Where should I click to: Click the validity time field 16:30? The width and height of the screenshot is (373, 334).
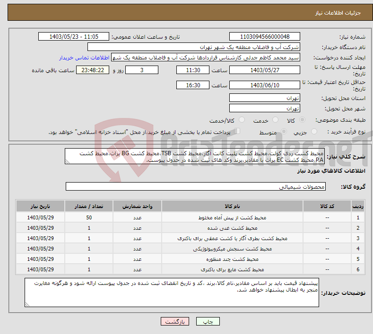[x=193, y=85]
